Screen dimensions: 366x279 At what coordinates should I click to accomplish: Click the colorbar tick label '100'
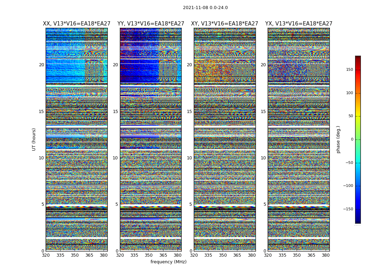pos(349,93)
